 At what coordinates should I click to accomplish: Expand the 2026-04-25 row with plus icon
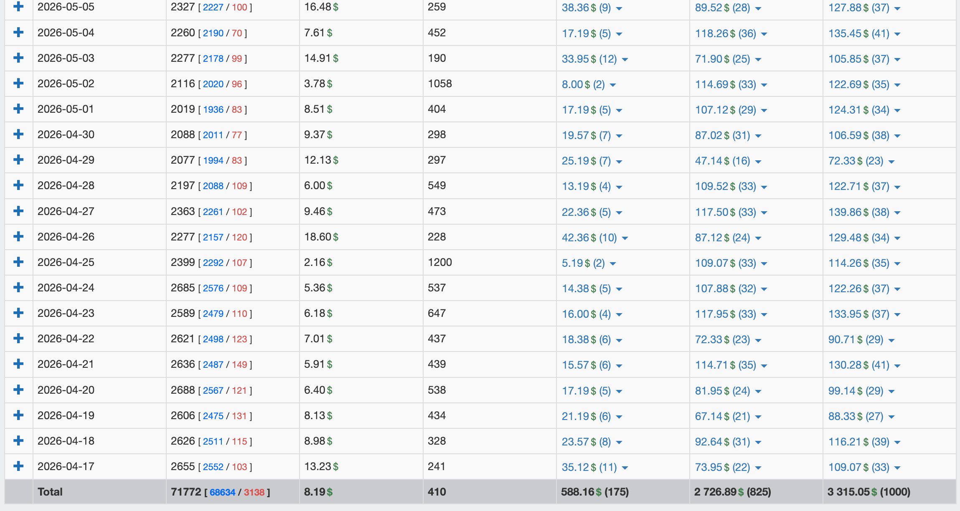[x=18, y=262]
